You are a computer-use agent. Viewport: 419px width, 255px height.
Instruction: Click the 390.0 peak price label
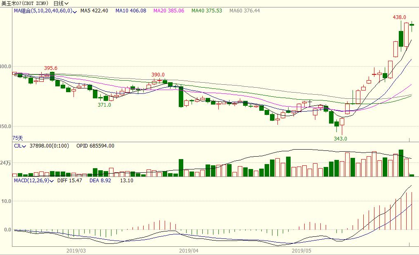click(x=158, y=75)
